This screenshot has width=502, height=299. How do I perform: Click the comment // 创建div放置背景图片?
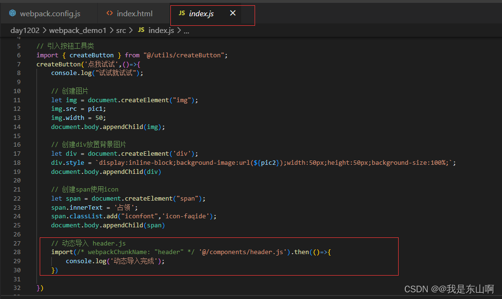point(89,145)
